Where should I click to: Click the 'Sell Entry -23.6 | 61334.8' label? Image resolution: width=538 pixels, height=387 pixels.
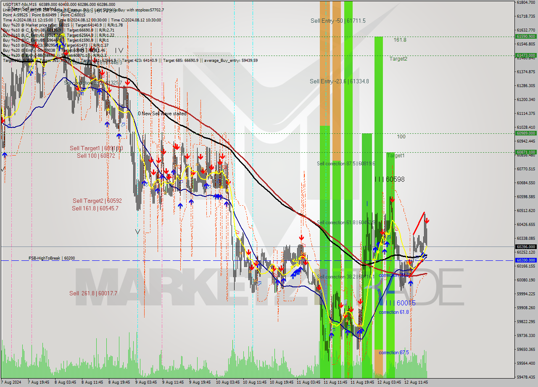pyautogui.click(x=339, y=81)
